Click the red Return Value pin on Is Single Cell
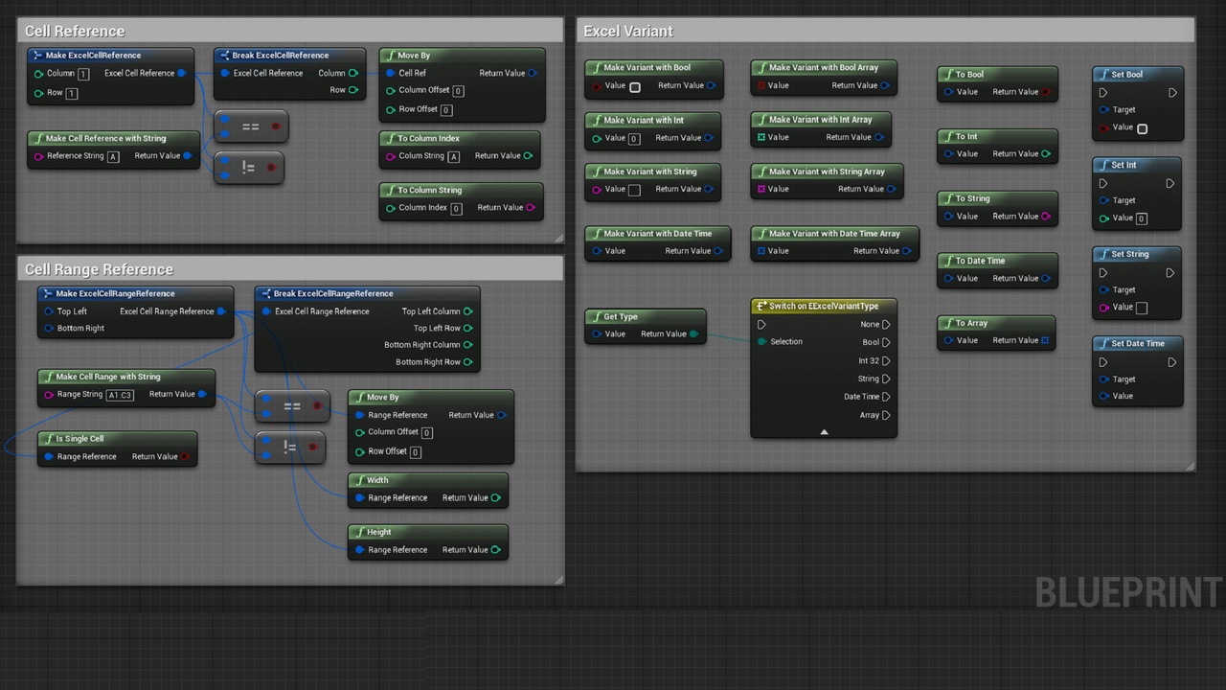Screen dimensions: 1226x690 pos(185,457)
